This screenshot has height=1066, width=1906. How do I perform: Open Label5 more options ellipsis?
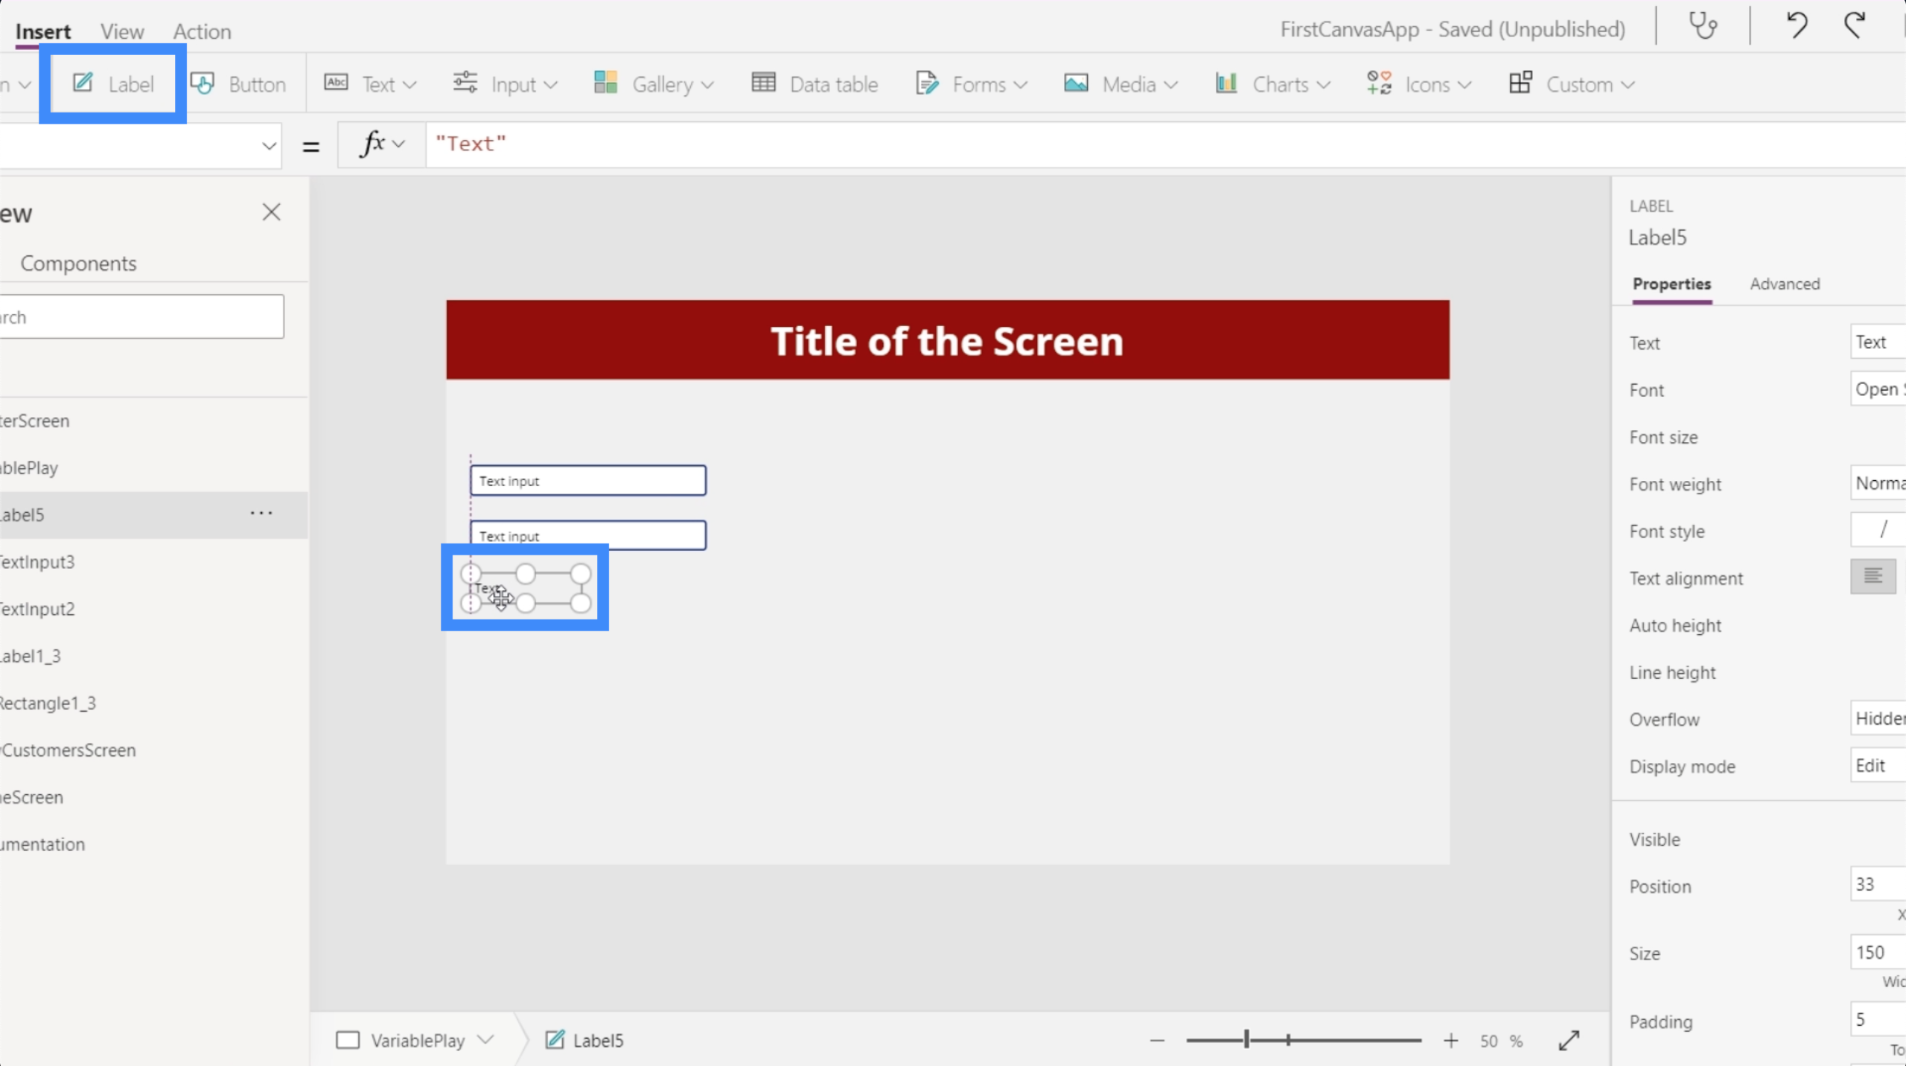coord(261,513)
